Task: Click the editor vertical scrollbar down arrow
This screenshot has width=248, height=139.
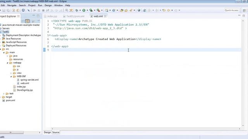Action: 243,125
